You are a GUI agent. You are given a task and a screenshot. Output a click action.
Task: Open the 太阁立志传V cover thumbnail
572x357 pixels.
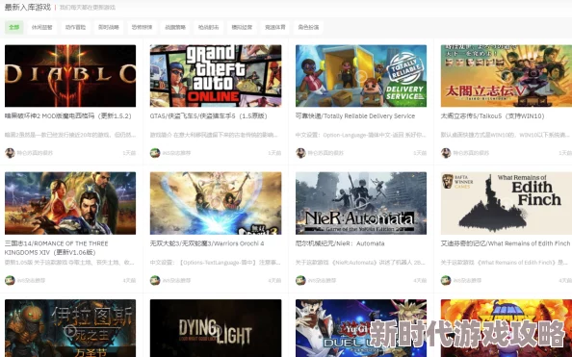507,76
